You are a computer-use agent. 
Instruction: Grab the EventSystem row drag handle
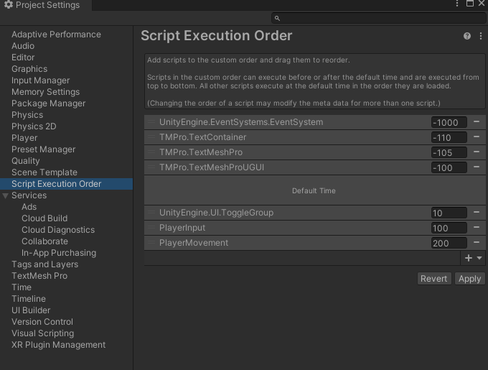tap(151, 121)
